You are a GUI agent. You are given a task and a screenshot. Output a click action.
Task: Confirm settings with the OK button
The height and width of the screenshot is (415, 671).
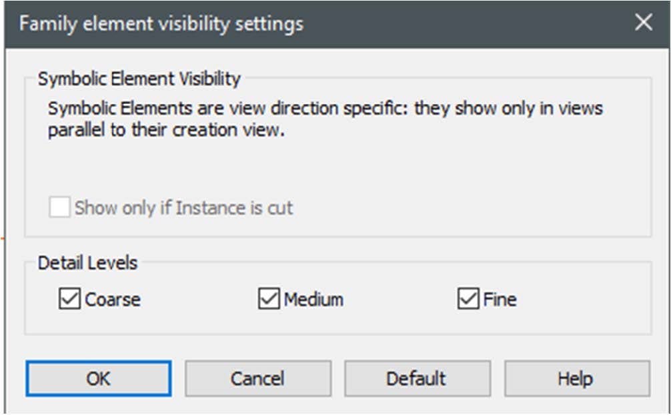[x=99, y=378]
